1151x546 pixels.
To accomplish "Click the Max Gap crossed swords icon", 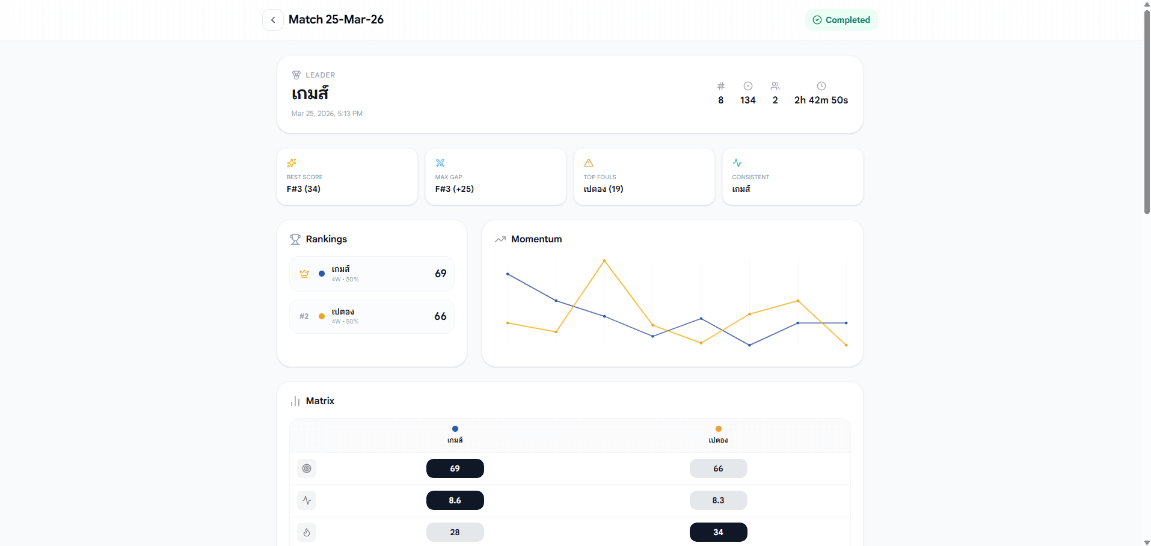I will [440, 163].
